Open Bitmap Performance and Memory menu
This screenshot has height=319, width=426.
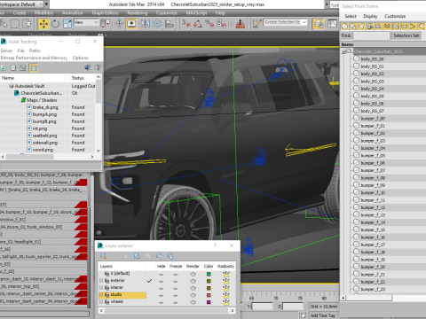[34, 58]
